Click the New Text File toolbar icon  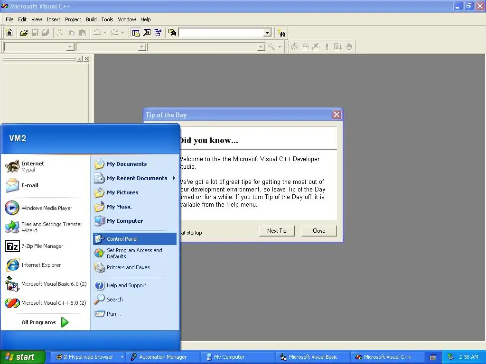coord(9,33)
